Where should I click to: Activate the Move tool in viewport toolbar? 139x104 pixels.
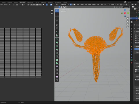click(x=57, y=18)
